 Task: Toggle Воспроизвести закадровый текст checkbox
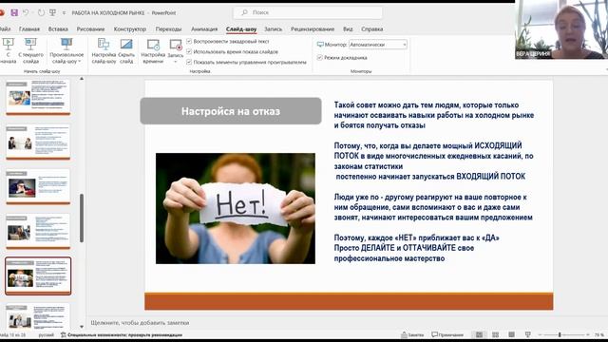click(189, 41)
